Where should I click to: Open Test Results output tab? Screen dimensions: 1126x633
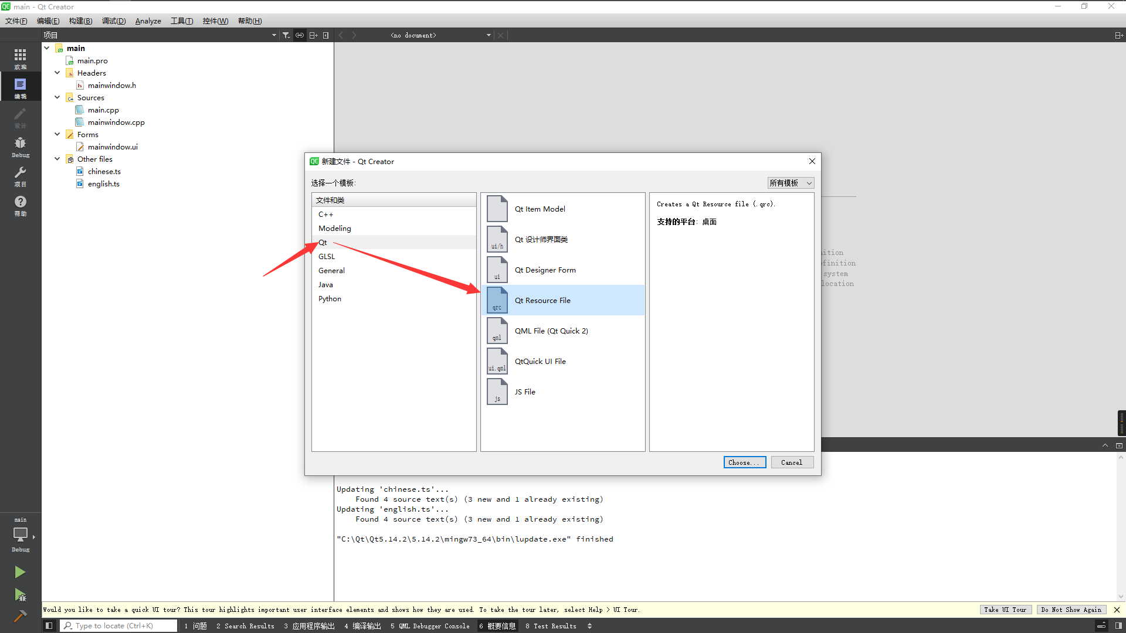pos(551,625)
